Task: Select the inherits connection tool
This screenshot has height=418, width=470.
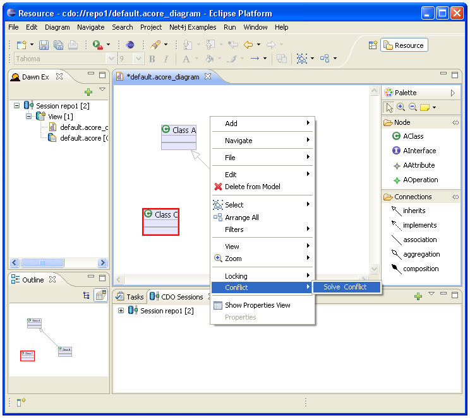Action: click(408, 211)
